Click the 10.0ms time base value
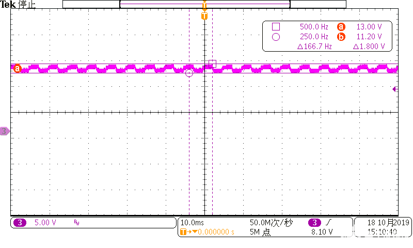Image resolution: width=413 pixels, height=248 pixels. pos(192,223)
